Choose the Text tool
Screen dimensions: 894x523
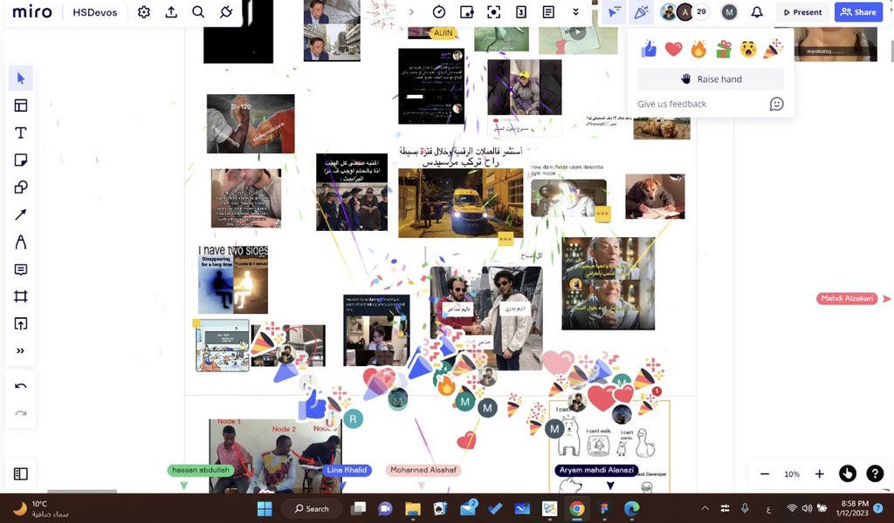coord(21,132)
